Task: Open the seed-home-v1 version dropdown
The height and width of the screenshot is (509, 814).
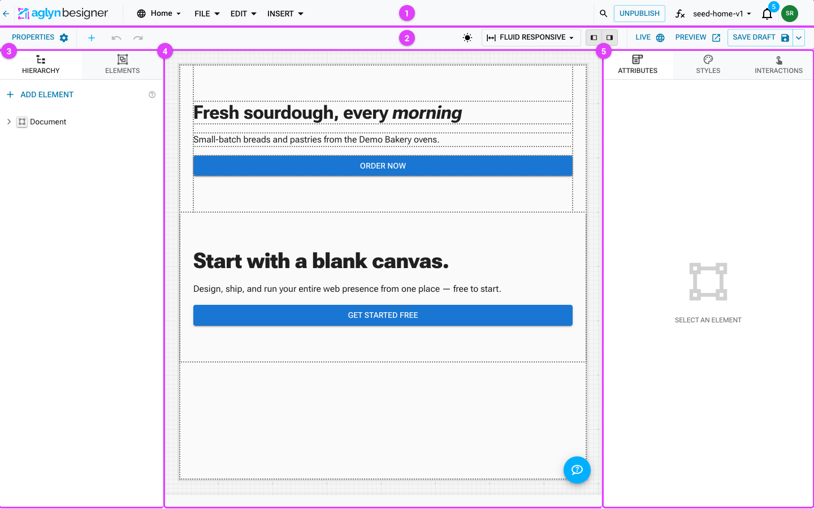Action: click(722, 14)
